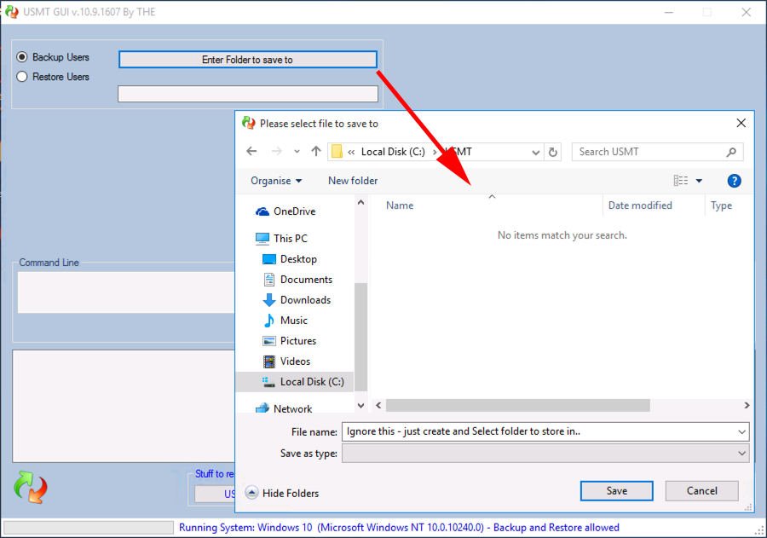Click the navigation pane scroll up arrow

pos(361,203)
